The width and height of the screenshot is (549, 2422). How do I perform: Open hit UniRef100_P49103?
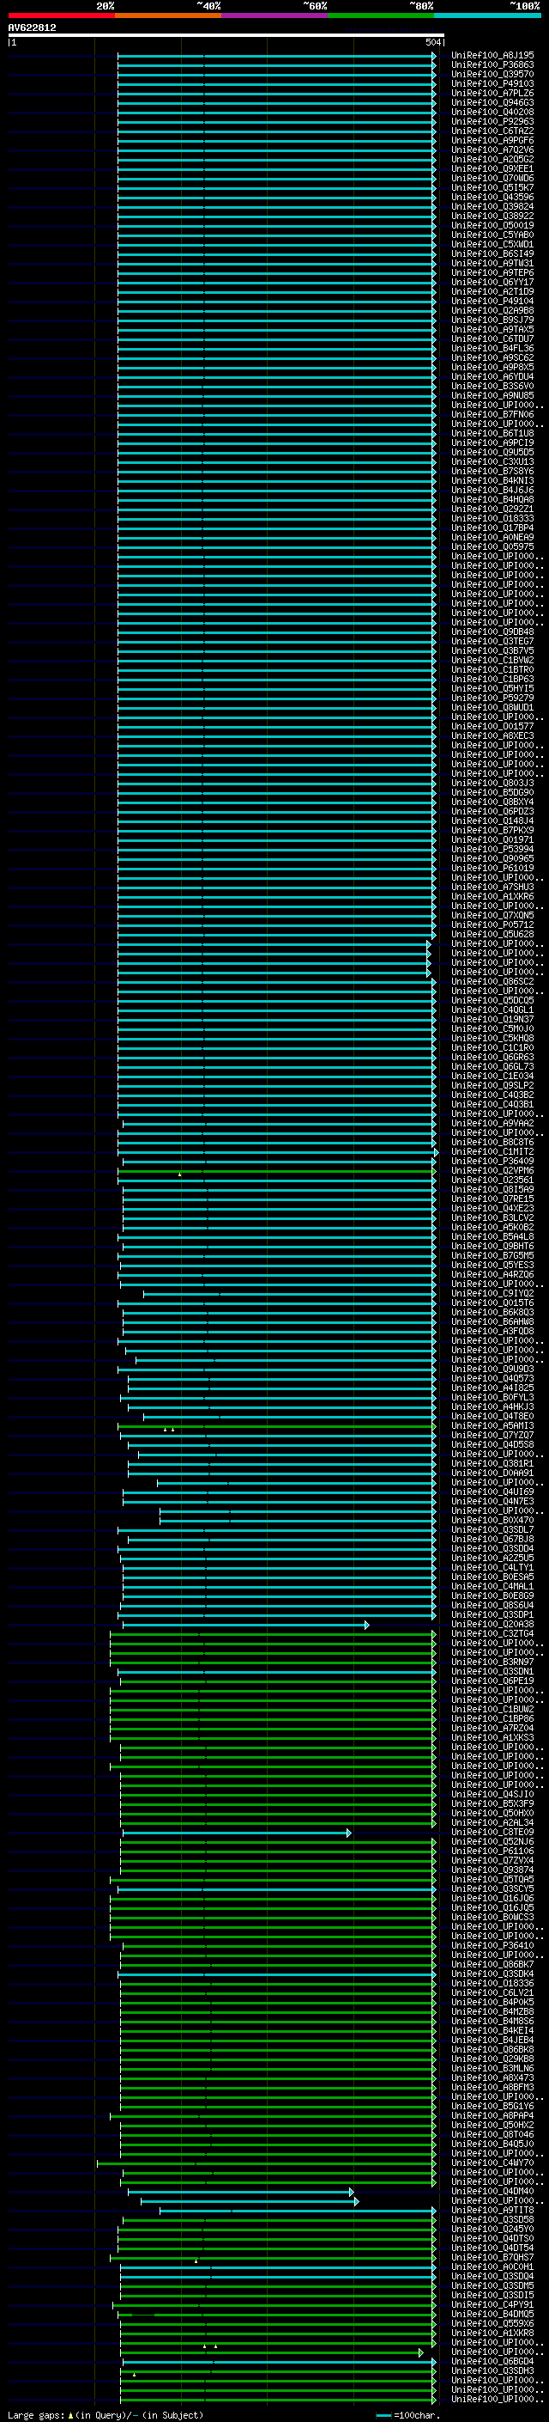[492, 83]
